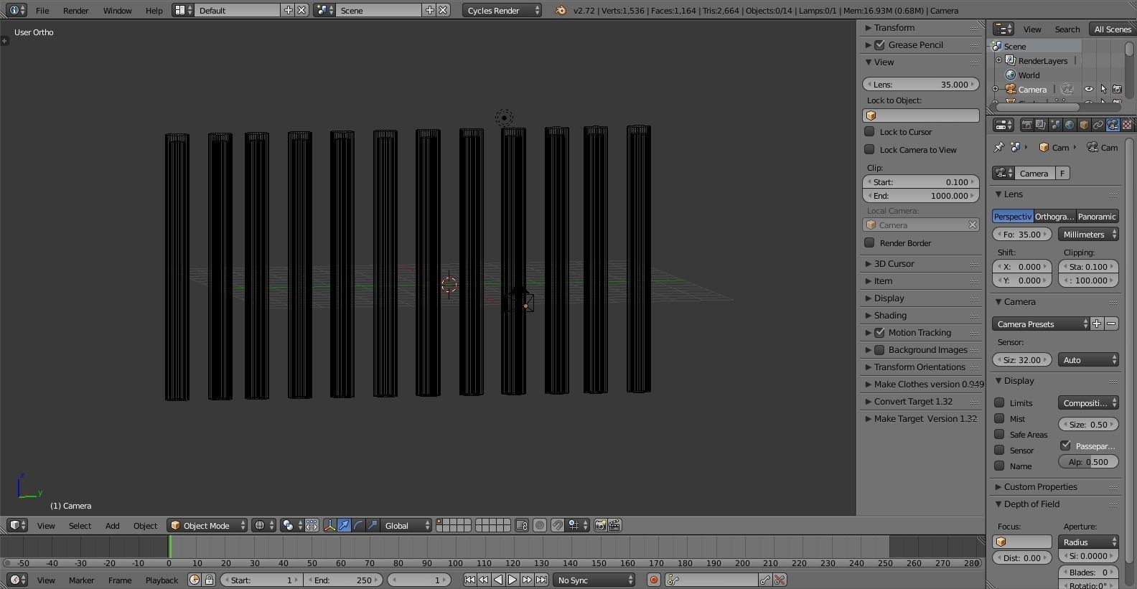Enable Safe Areas display checkbox
This screenshot has height=589, width=1137.
click(999, 434)
